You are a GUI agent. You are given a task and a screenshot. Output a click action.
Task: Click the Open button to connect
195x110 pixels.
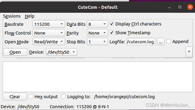(x=15, y=52)
